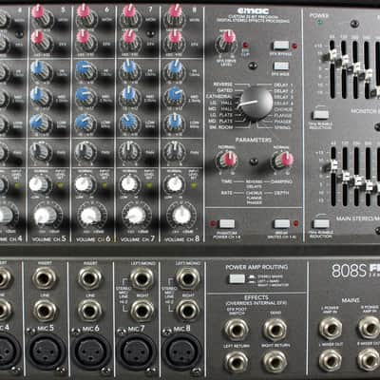Toggle Monitor EQ rumble reduction switch
The image size is (380, 380).
[320, 114]
